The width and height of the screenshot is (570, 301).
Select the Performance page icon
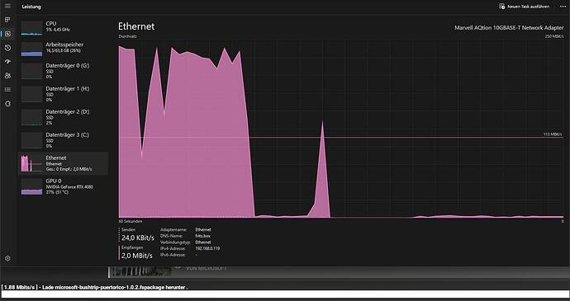click(7, 34)
